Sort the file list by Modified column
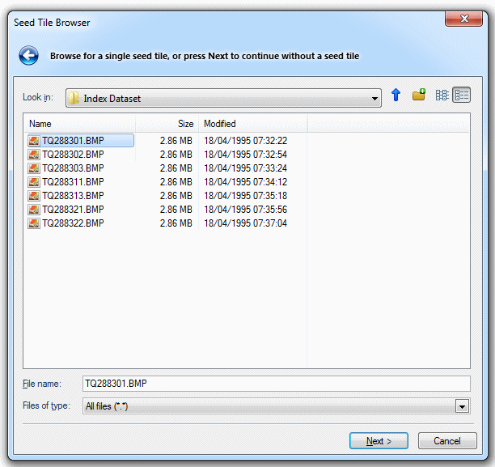The image size is (495, 467). click(253, 124)
